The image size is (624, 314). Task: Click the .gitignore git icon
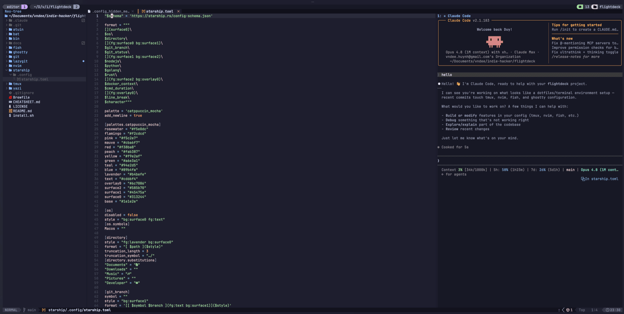11,93
